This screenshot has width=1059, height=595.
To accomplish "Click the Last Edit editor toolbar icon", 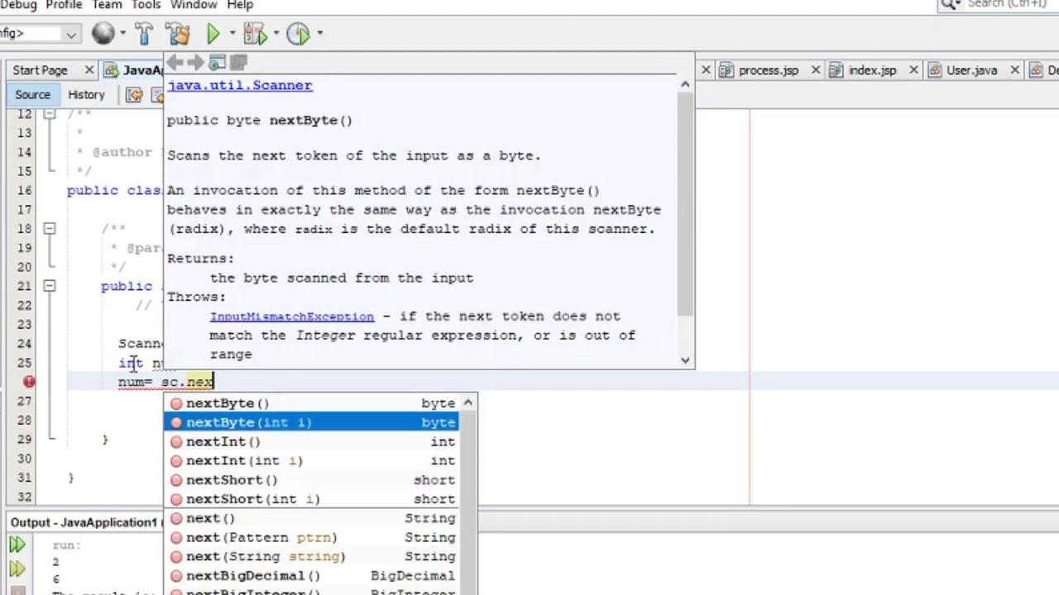I will pyautogui.click(x=134, y=95).
